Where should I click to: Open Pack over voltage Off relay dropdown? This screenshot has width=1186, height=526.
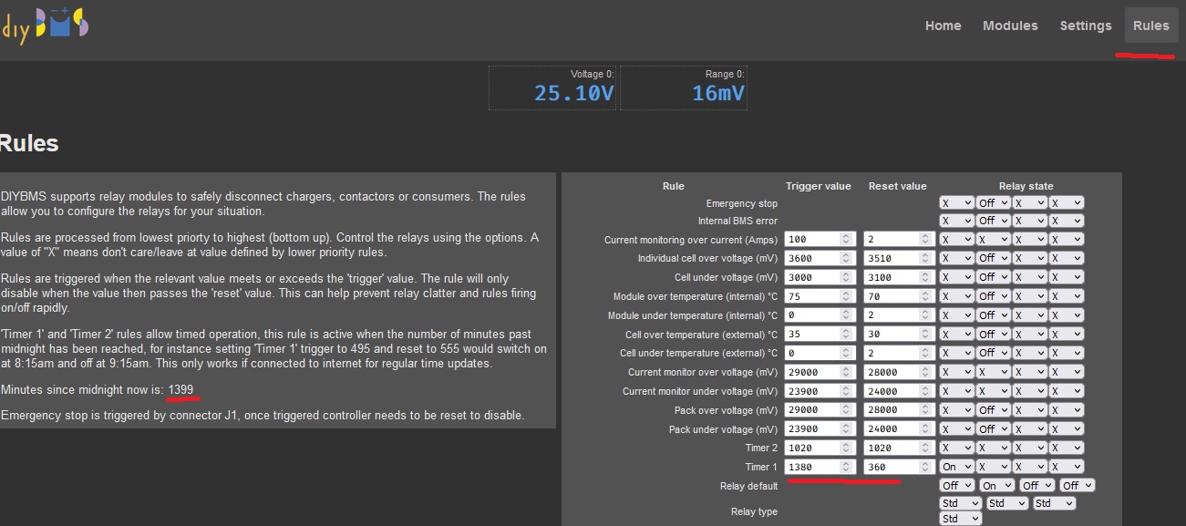[x=993, y=409]
